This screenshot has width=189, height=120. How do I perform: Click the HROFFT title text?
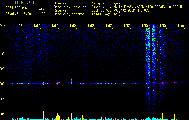[x=31, y=2]
